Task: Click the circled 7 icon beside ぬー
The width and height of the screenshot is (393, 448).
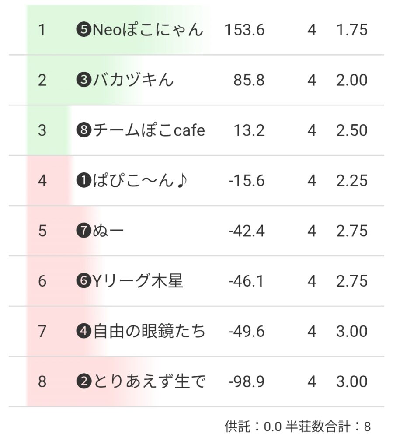Action: [x=84, y=231]
